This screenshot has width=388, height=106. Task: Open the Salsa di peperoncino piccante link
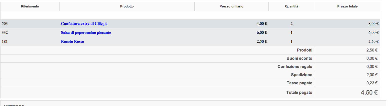(x=86, y=33)
